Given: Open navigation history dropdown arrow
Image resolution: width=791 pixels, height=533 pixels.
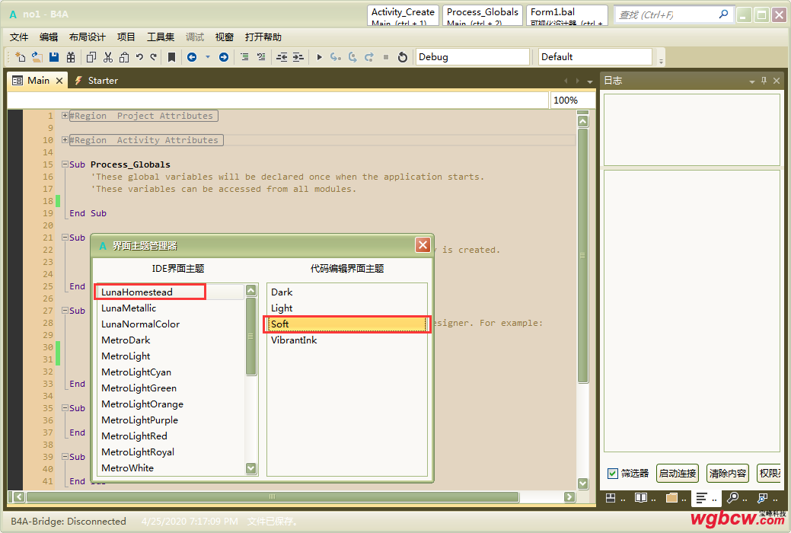Looking at the screenshot, I should tap(207, 57).
